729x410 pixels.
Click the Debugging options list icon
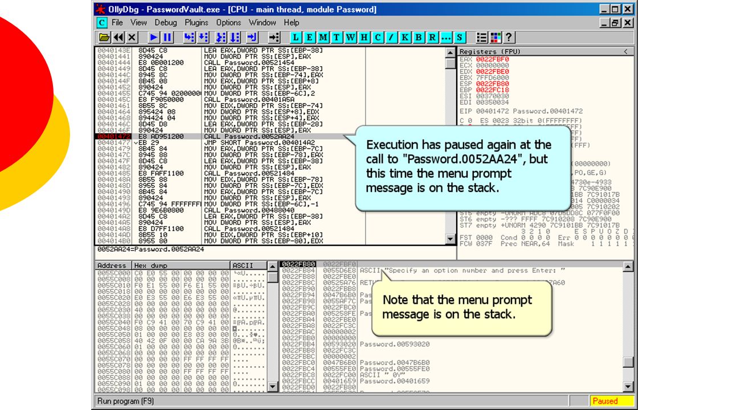pos(481,38)
